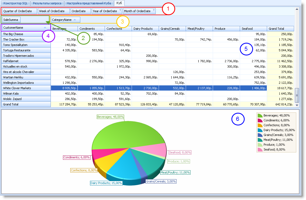This screenshot has width=306, height=200.
Task: Click the filter icon on Month of OrderDate
Action: (x=154, y=11)
